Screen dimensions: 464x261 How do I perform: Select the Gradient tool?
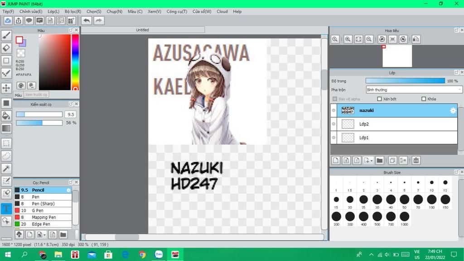coord(6,128)
